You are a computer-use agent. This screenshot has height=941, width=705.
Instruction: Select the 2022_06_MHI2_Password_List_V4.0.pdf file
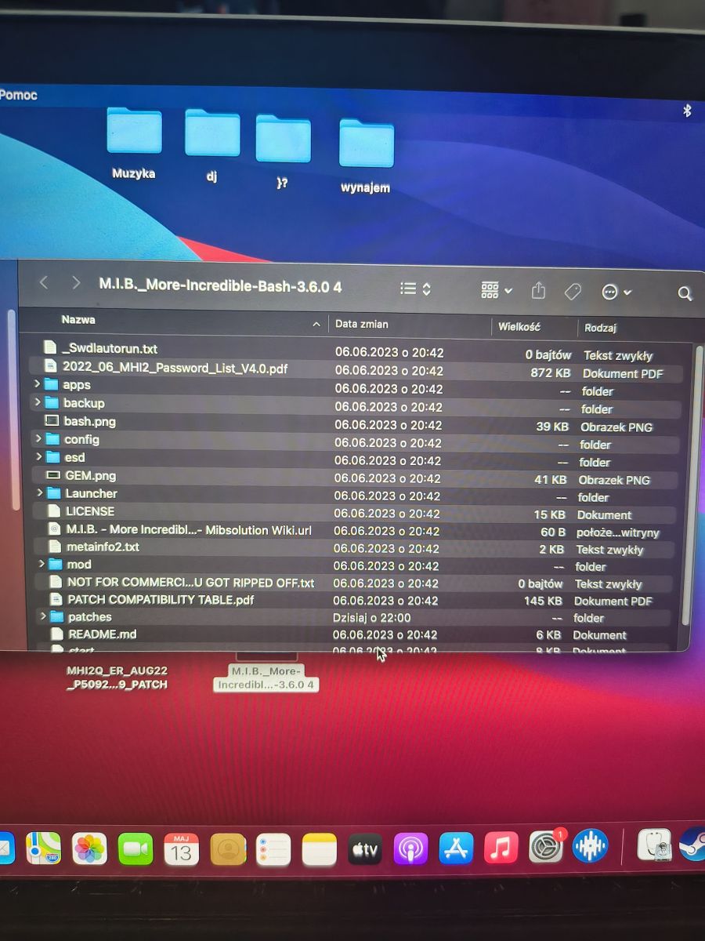coord(175,367)
